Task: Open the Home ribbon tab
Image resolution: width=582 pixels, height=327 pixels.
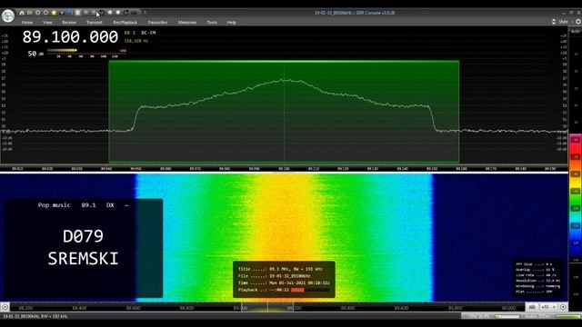Action: [27, 23]
